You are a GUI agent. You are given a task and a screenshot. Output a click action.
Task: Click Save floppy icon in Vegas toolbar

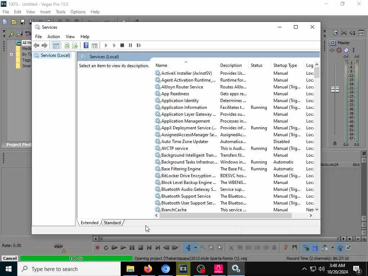tap(23, 22)
